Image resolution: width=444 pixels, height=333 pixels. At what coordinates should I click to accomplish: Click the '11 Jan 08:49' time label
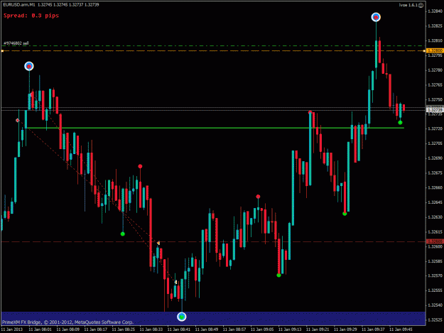click(x=207, y=329)
